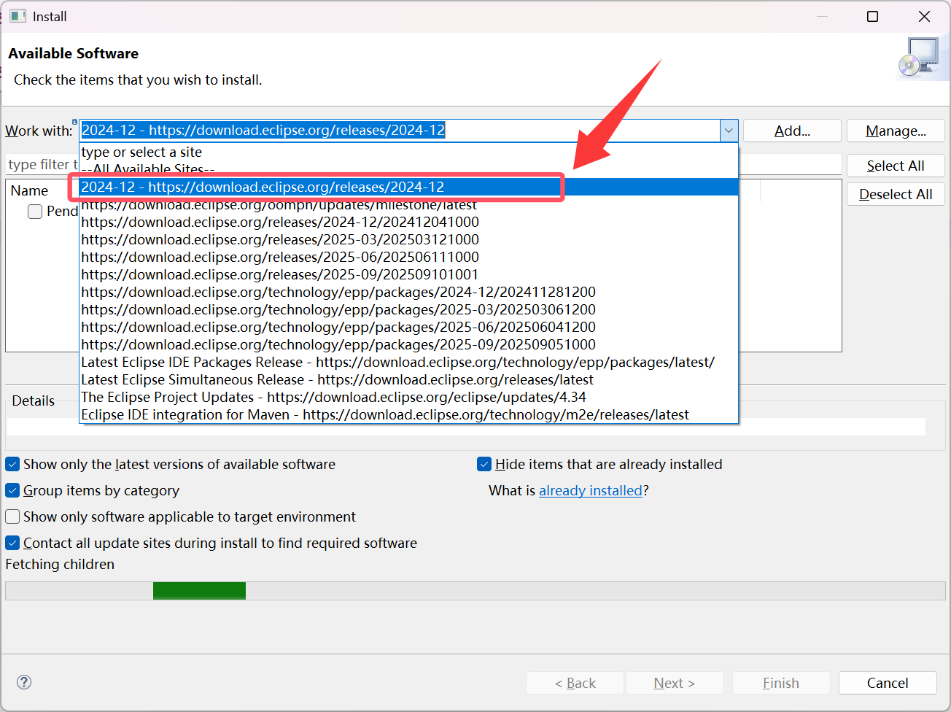951x712 pixels.
Task: Toggle Group items by category checkbox
Action: tap(12, 490)
